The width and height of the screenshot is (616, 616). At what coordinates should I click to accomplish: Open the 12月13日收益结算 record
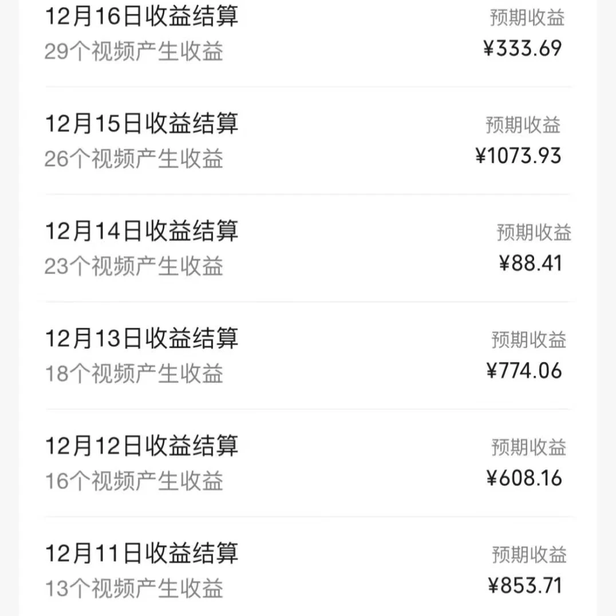142,338
